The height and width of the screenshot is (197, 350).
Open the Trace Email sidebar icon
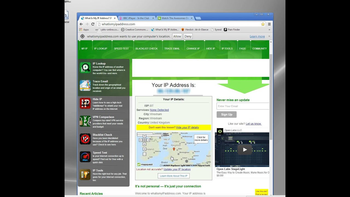pyautogui.click(x=85, y=85)
